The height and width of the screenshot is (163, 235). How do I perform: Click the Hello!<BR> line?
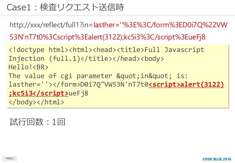[x=28, y=67]
